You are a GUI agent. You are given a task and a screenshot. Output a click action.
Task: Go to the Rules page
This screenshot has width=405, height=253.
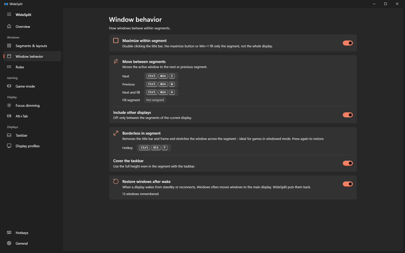[x=32, y=67]
